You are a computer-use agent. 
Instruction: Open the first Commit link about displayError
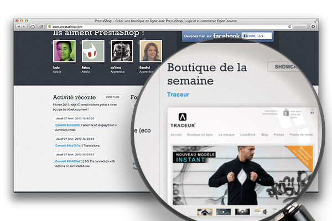[68, 125]
